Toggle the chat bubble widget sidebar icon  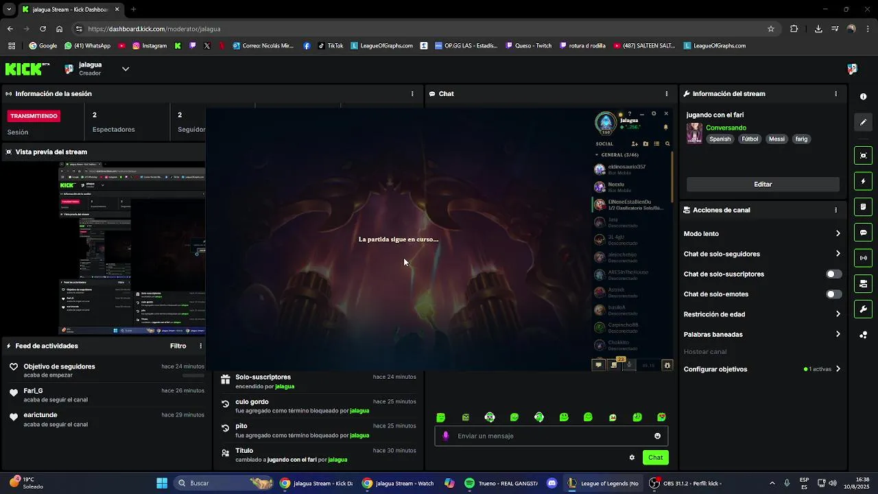click(864, 233)
